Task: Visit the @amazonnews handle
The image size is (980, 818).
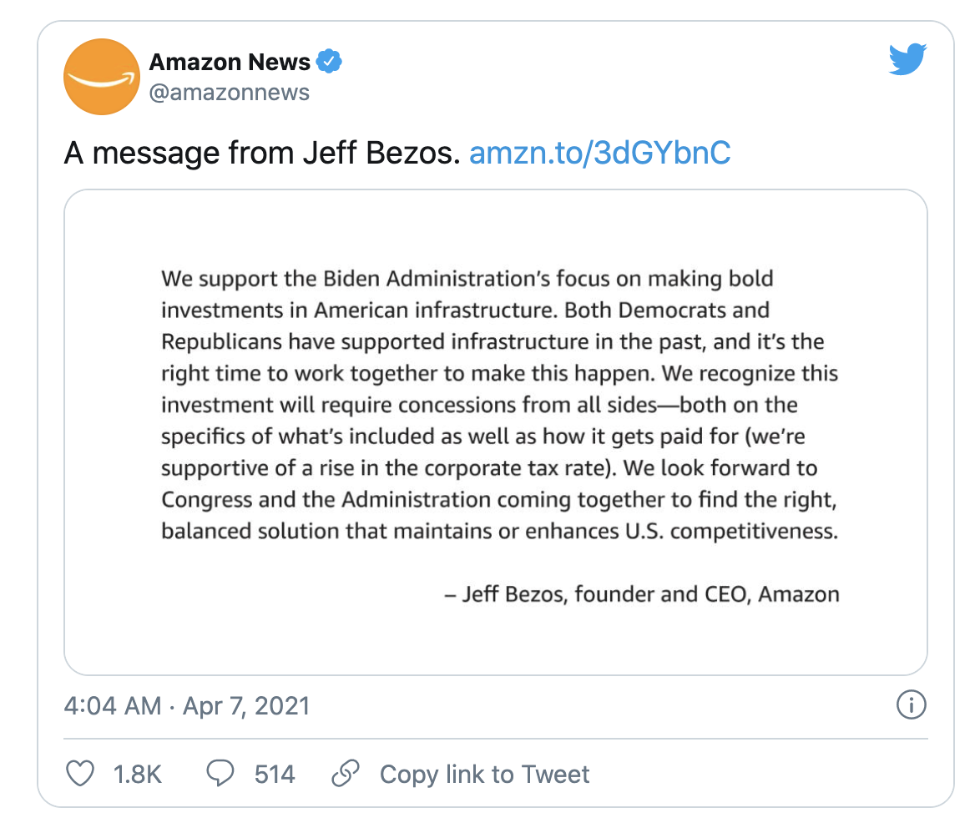Action: point(229,92)
